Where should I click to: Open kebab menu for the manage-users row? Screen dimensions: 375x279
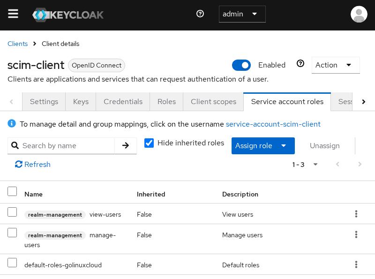[356, 234]
